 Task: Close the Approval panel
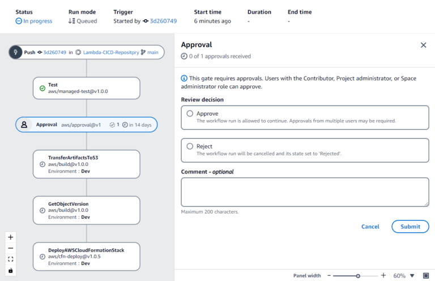[x=423, y=45]
